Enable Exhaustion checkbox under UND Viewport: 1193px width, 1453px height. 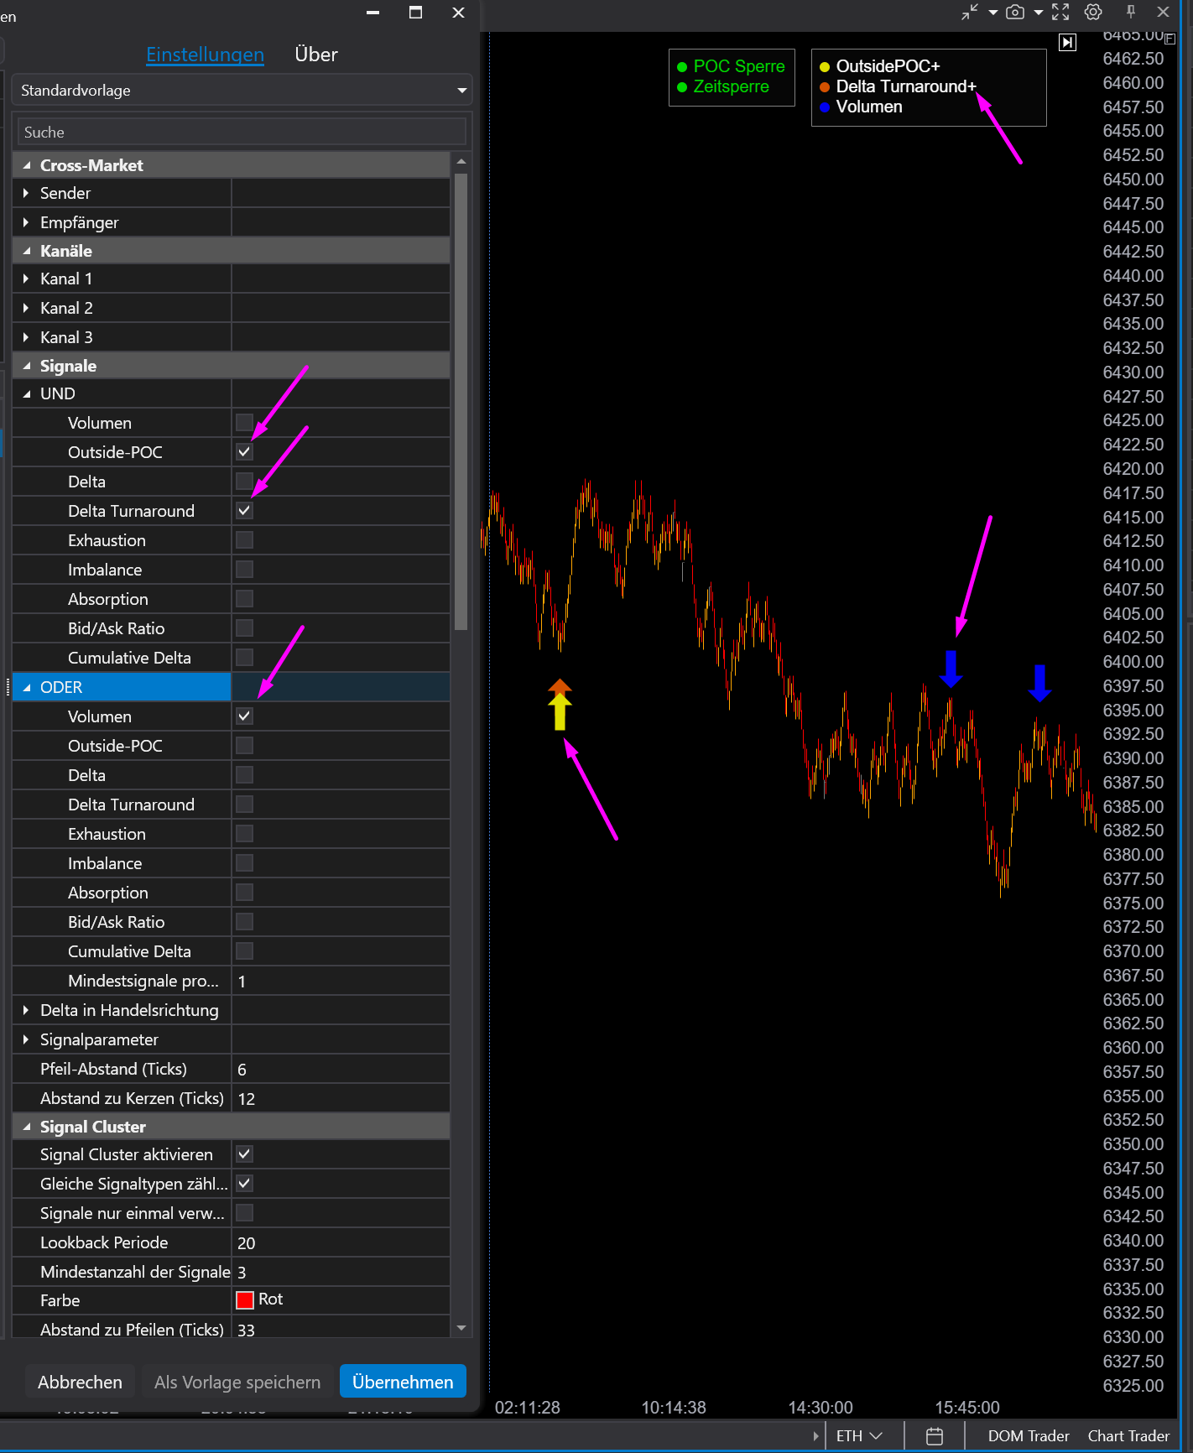click(x=244, y=539)
